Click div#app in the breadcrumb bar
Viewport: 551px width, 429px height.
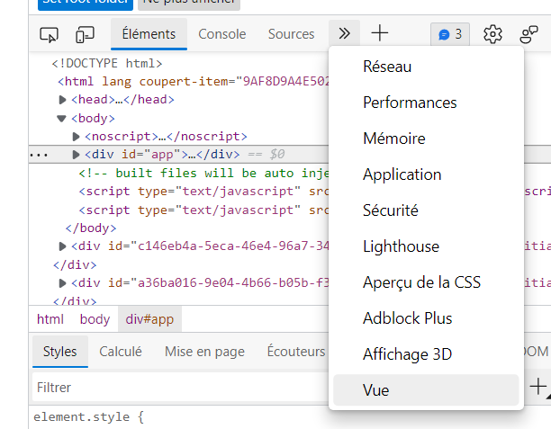tap(149, 319)
